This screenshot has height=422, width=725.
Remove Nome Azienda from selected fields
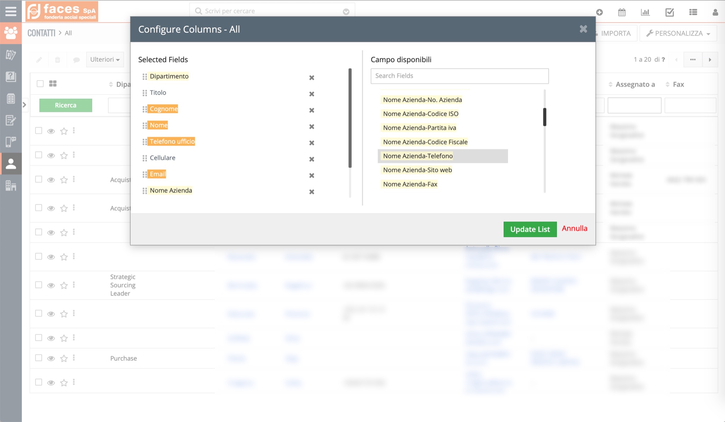312,192
